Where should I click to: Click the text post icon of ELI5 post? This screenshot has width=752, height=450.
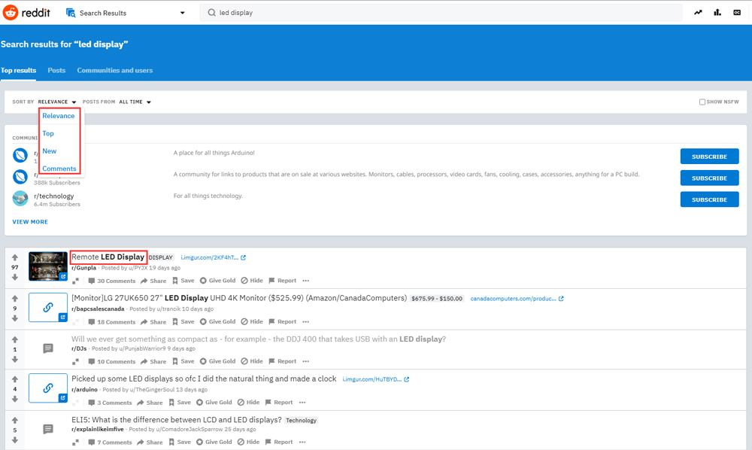[x=48, y=429]
